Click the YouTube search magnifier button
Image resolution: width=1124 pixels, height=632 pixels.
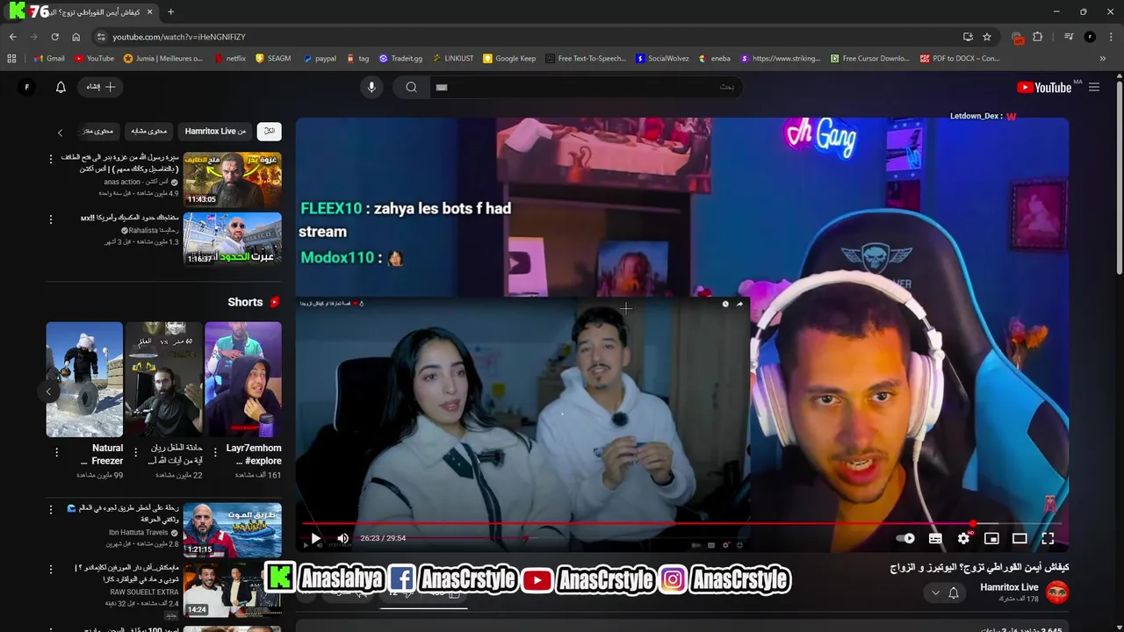(x=411, y=87)
